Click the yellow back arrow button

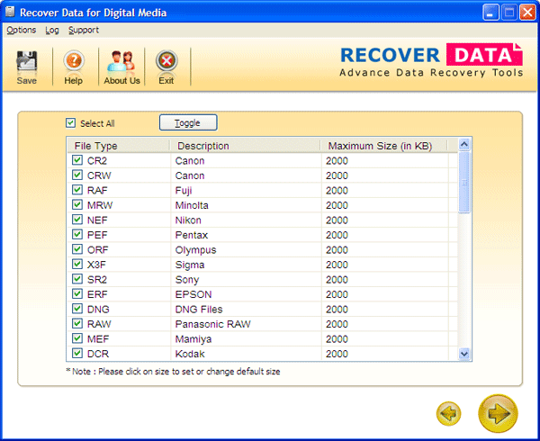point(449,413)
